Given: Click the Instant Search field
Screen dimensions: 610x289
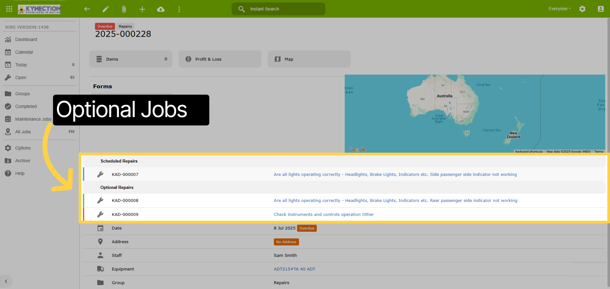Looking at the screenshot, I should pos(278,9).
